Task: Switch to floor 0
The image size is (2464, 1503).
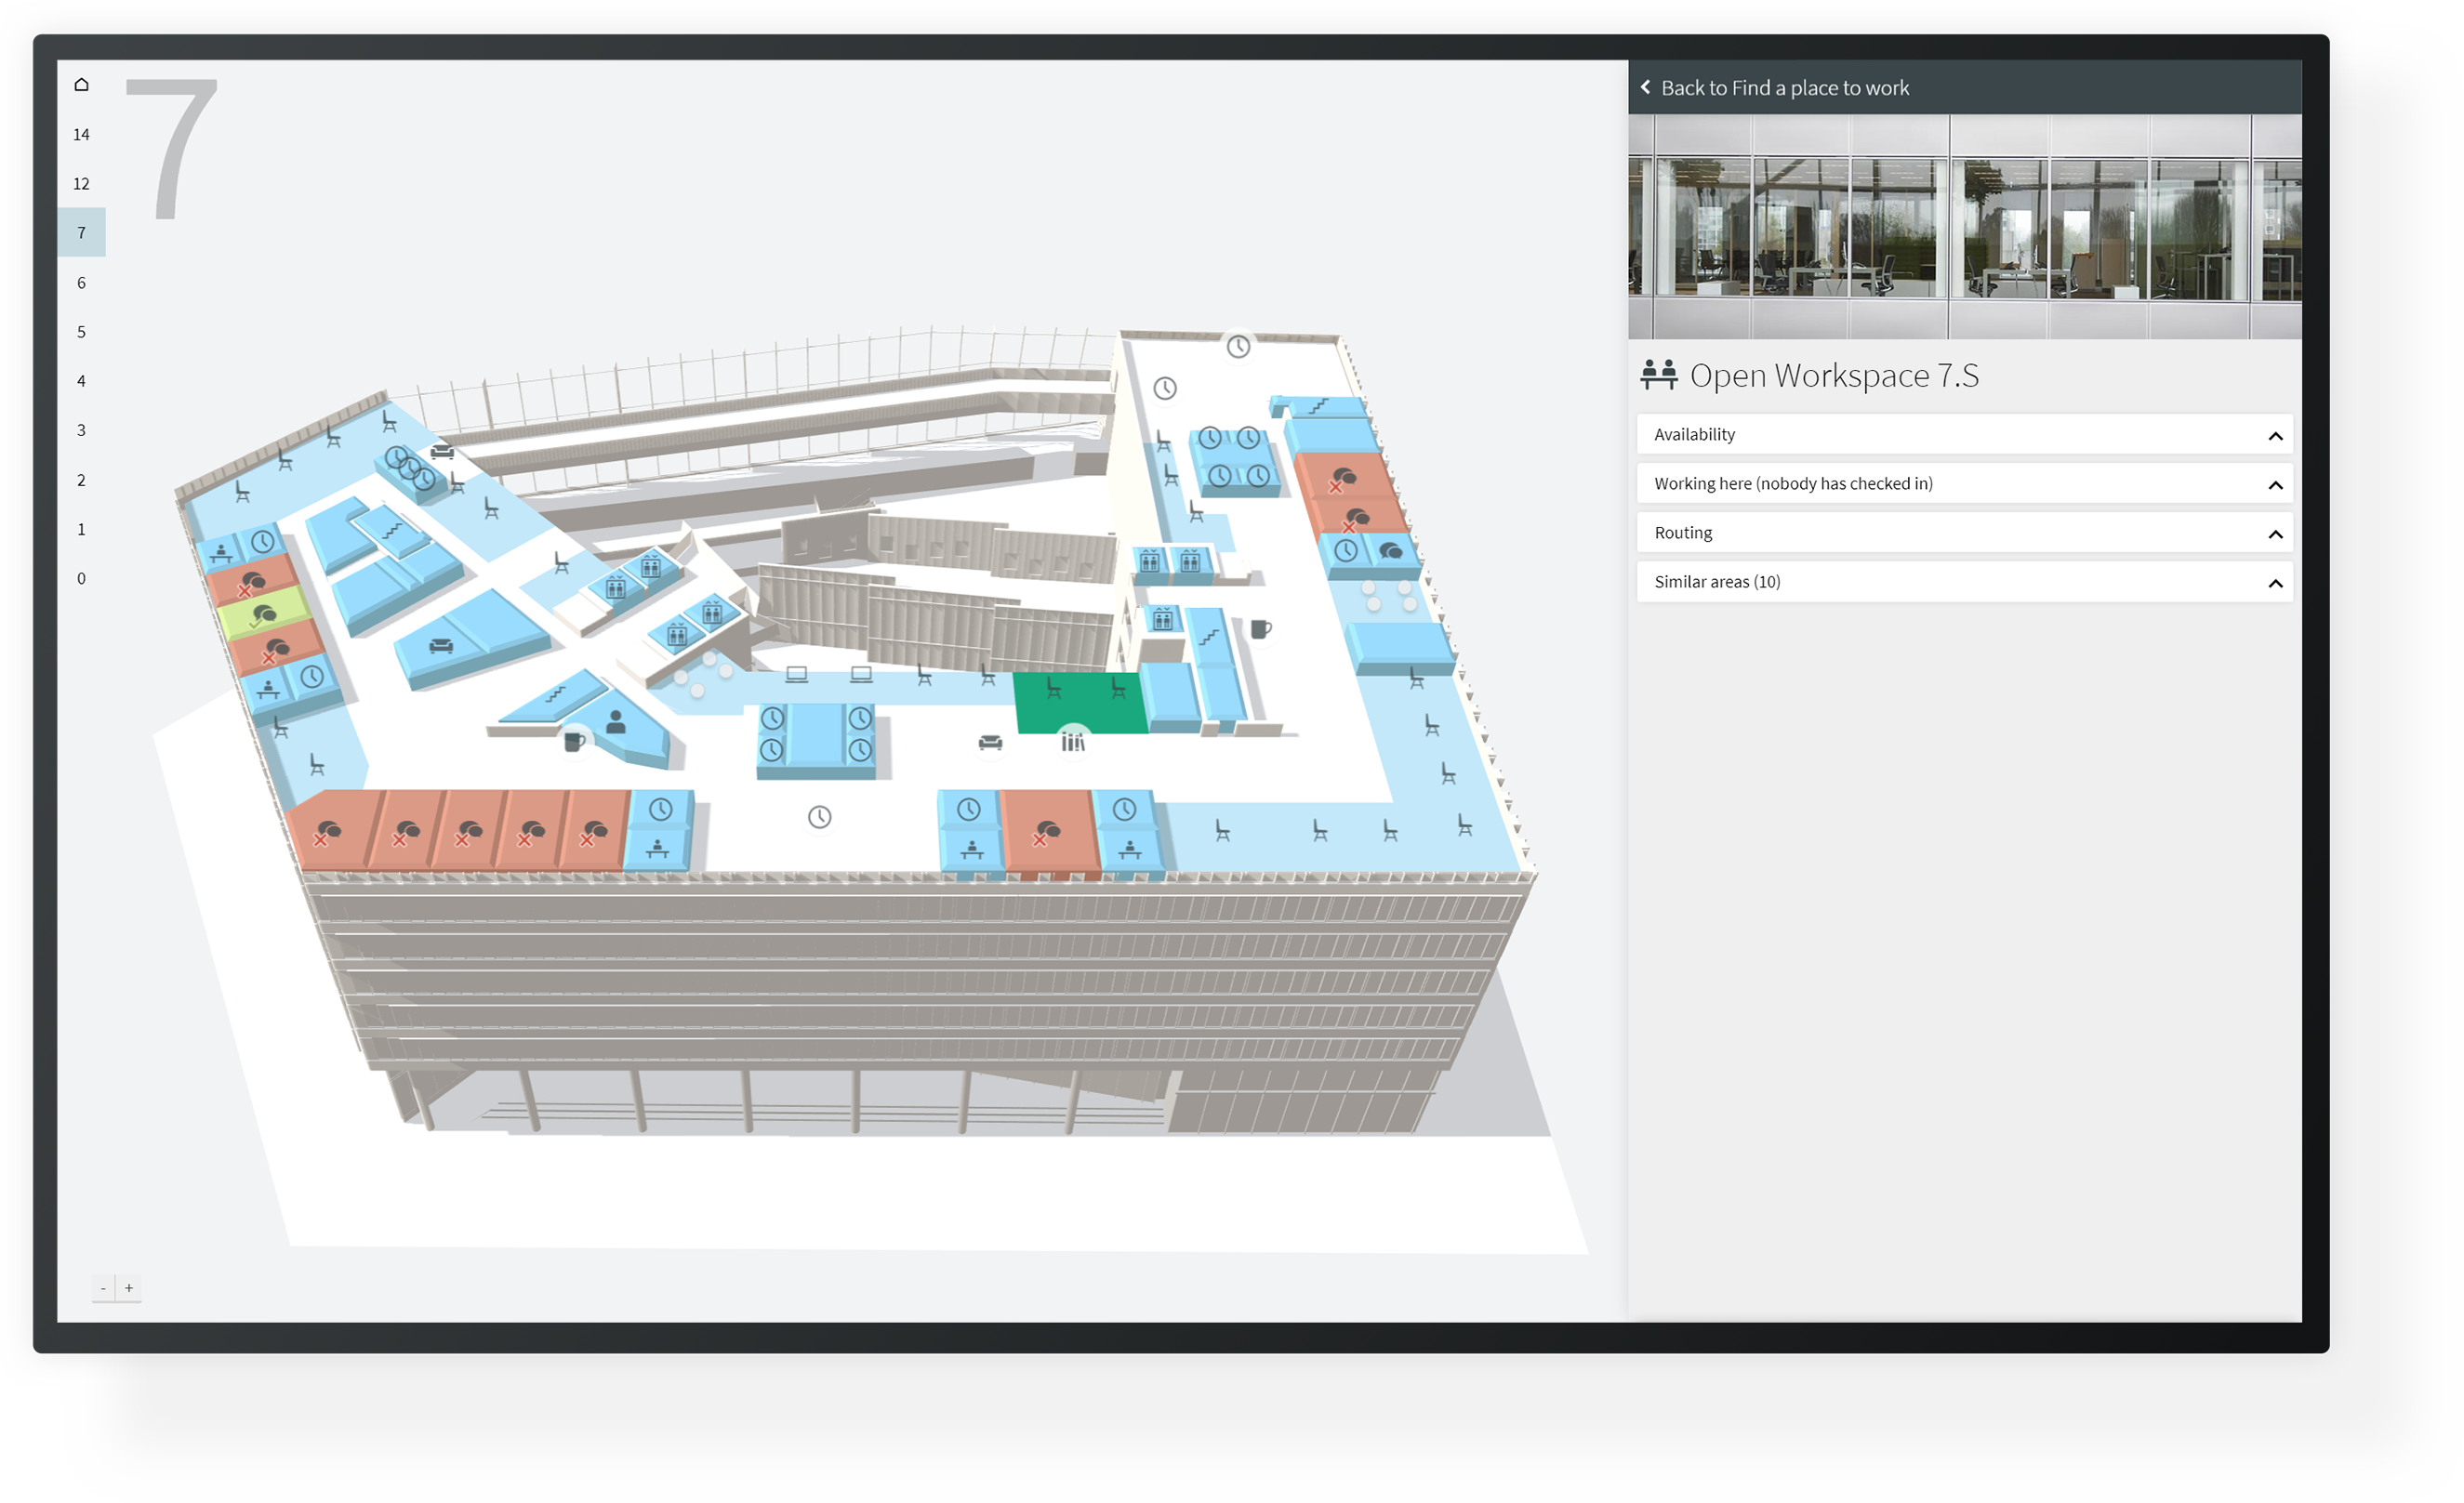Action: [81, 579]
